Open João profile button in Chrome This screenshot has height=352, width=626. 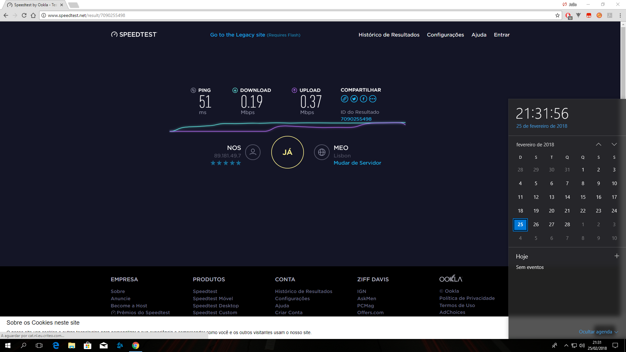[x=570, y=5]
